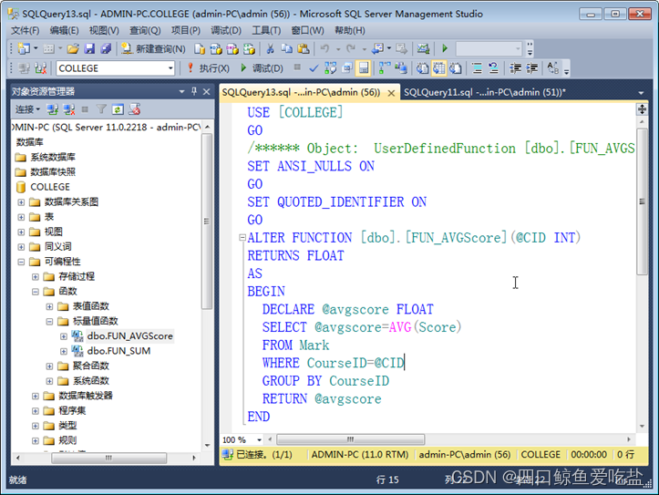Viewport: 659px width, 495px height.
Task: Click the Copy icon in toolbar
Action: (x=286, y=48)
